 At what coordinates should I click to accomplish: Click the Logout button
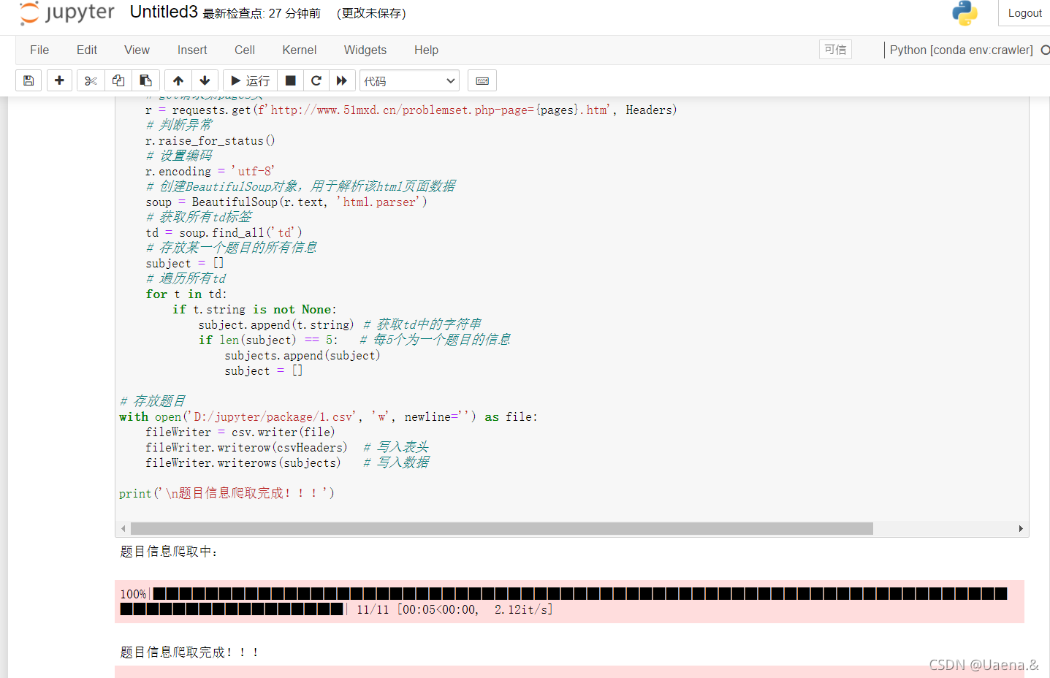1024,13
